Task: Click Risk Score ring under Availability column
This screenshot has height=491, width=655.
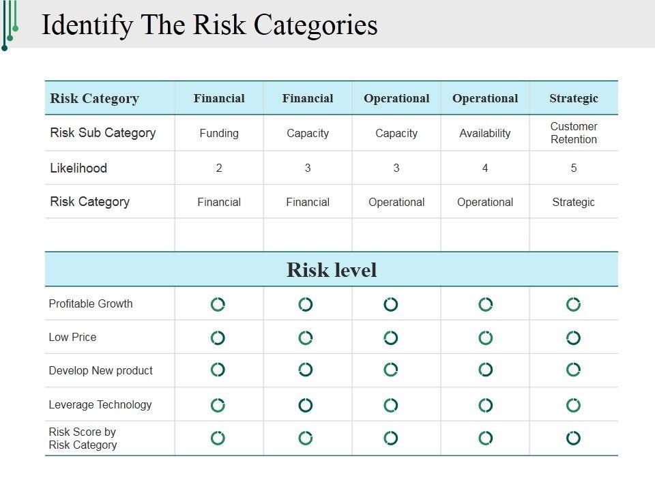Action: (485, 438)
